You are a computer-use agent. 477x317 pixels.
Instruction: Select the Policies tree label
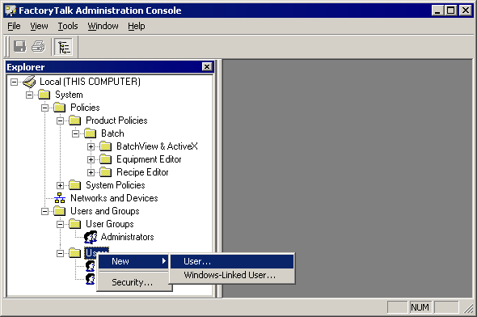[x=85, y=108]
